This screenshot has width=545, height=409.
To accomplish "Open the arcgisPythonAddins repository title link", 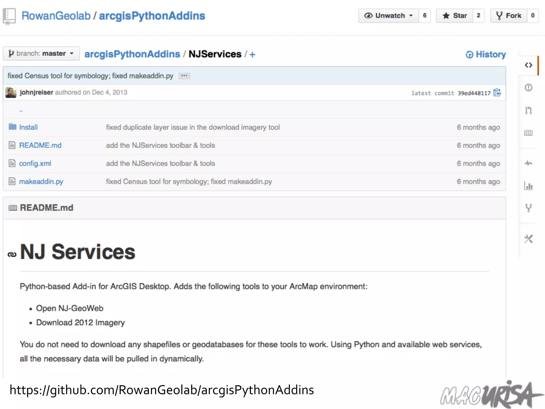I will pos(152,16).
